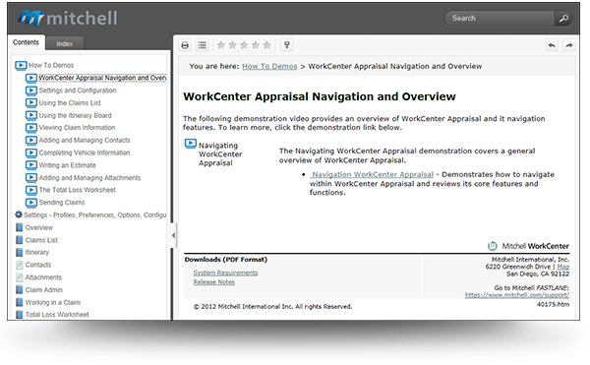
Task: Click the Mitchell logo in the header
Action: (x=68, y=18)
